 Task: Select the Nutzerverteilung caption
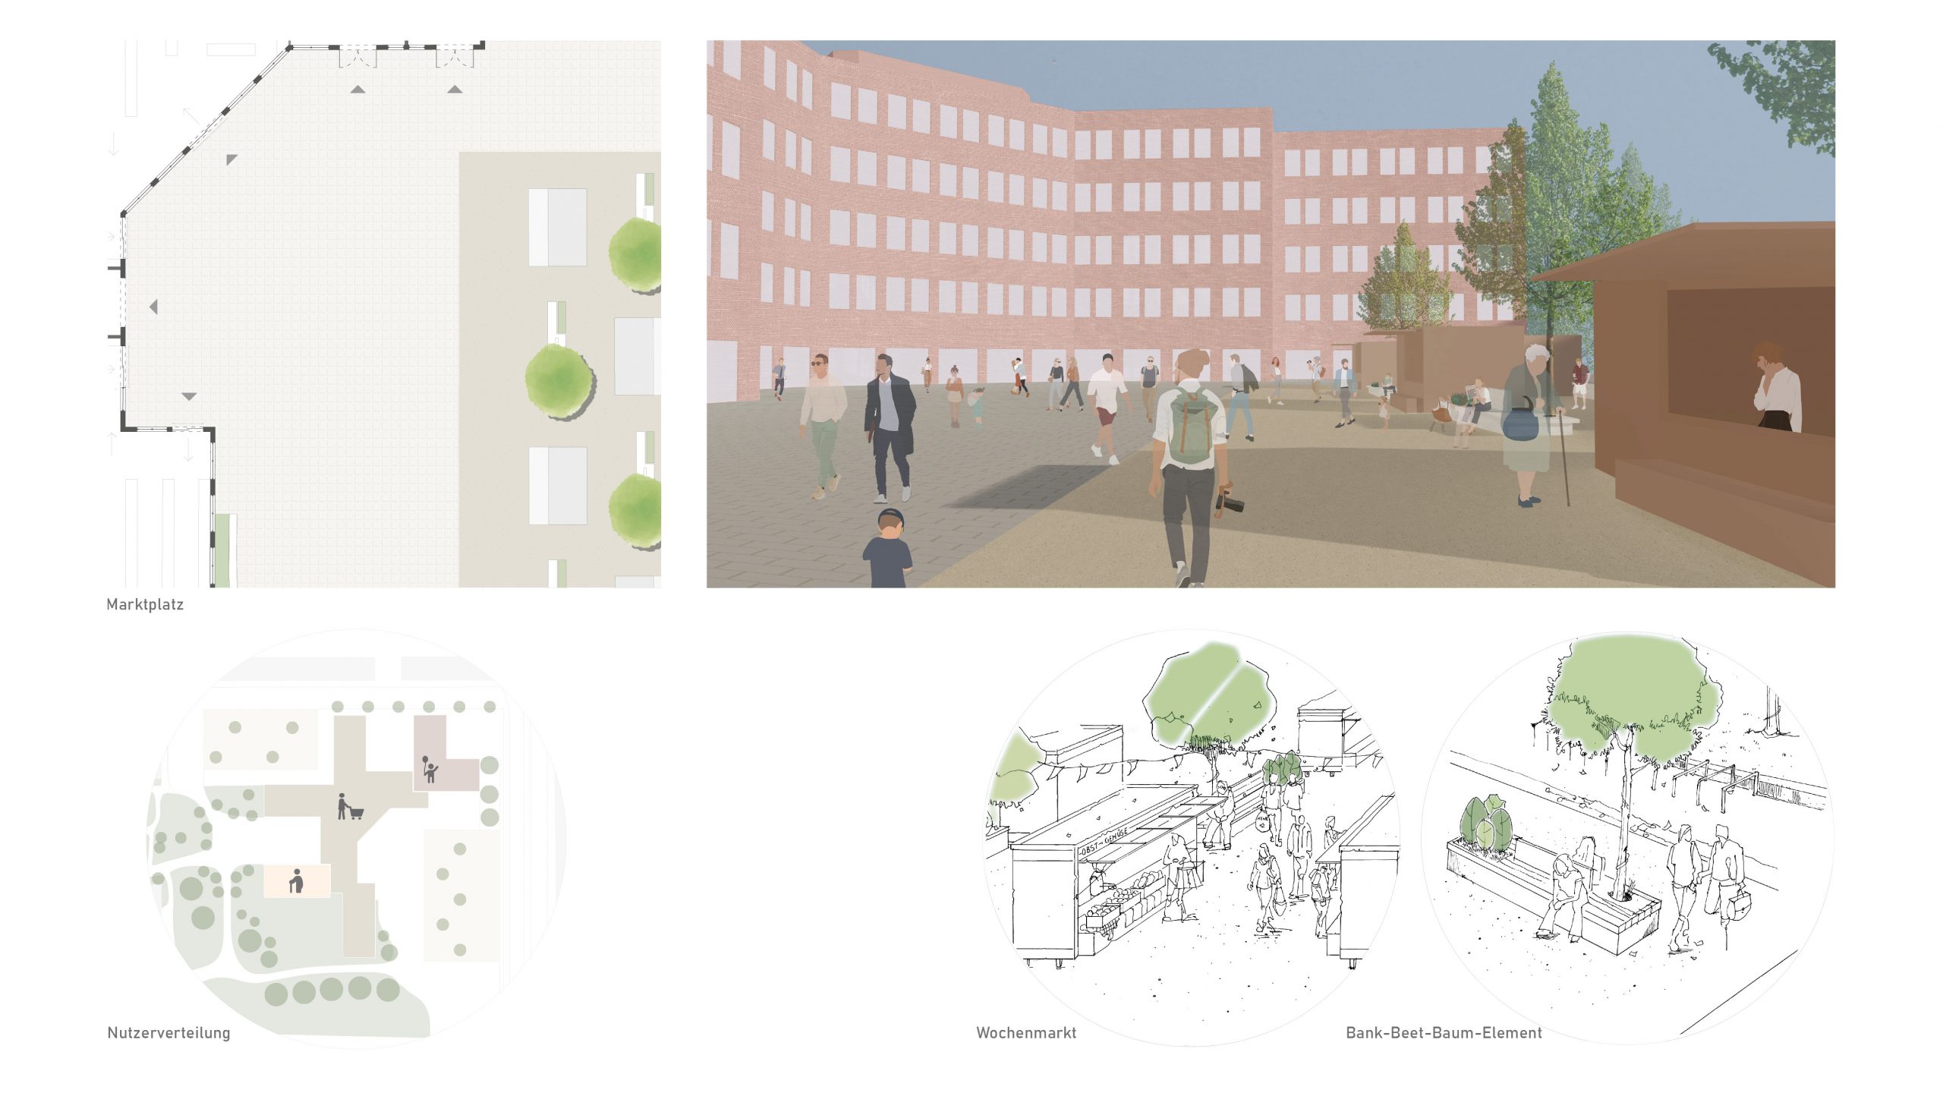pos(168,1033)
